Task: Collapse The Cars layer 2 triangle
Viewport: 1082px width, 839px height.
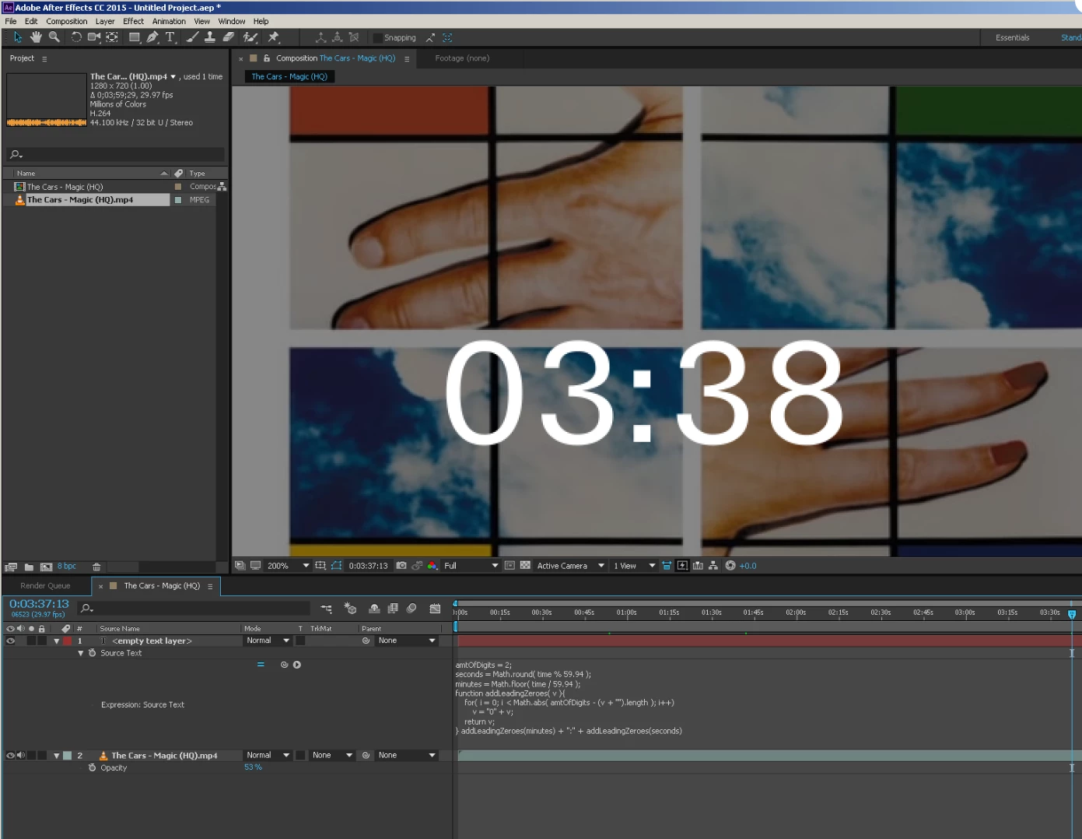Action: (x=56, y=756)
